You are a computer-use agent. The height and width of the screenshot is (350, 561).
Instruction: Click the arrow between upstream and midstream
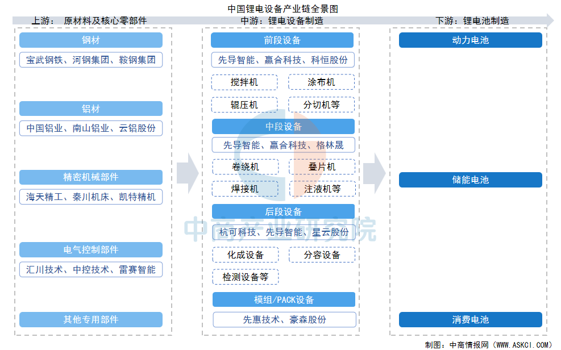(186, 173)
